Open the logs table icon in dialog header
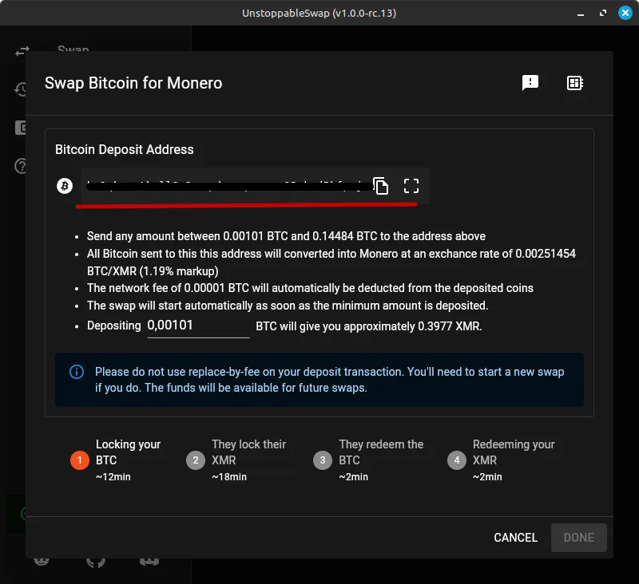Screen dimensions: 639x584 tap(574, 83)
